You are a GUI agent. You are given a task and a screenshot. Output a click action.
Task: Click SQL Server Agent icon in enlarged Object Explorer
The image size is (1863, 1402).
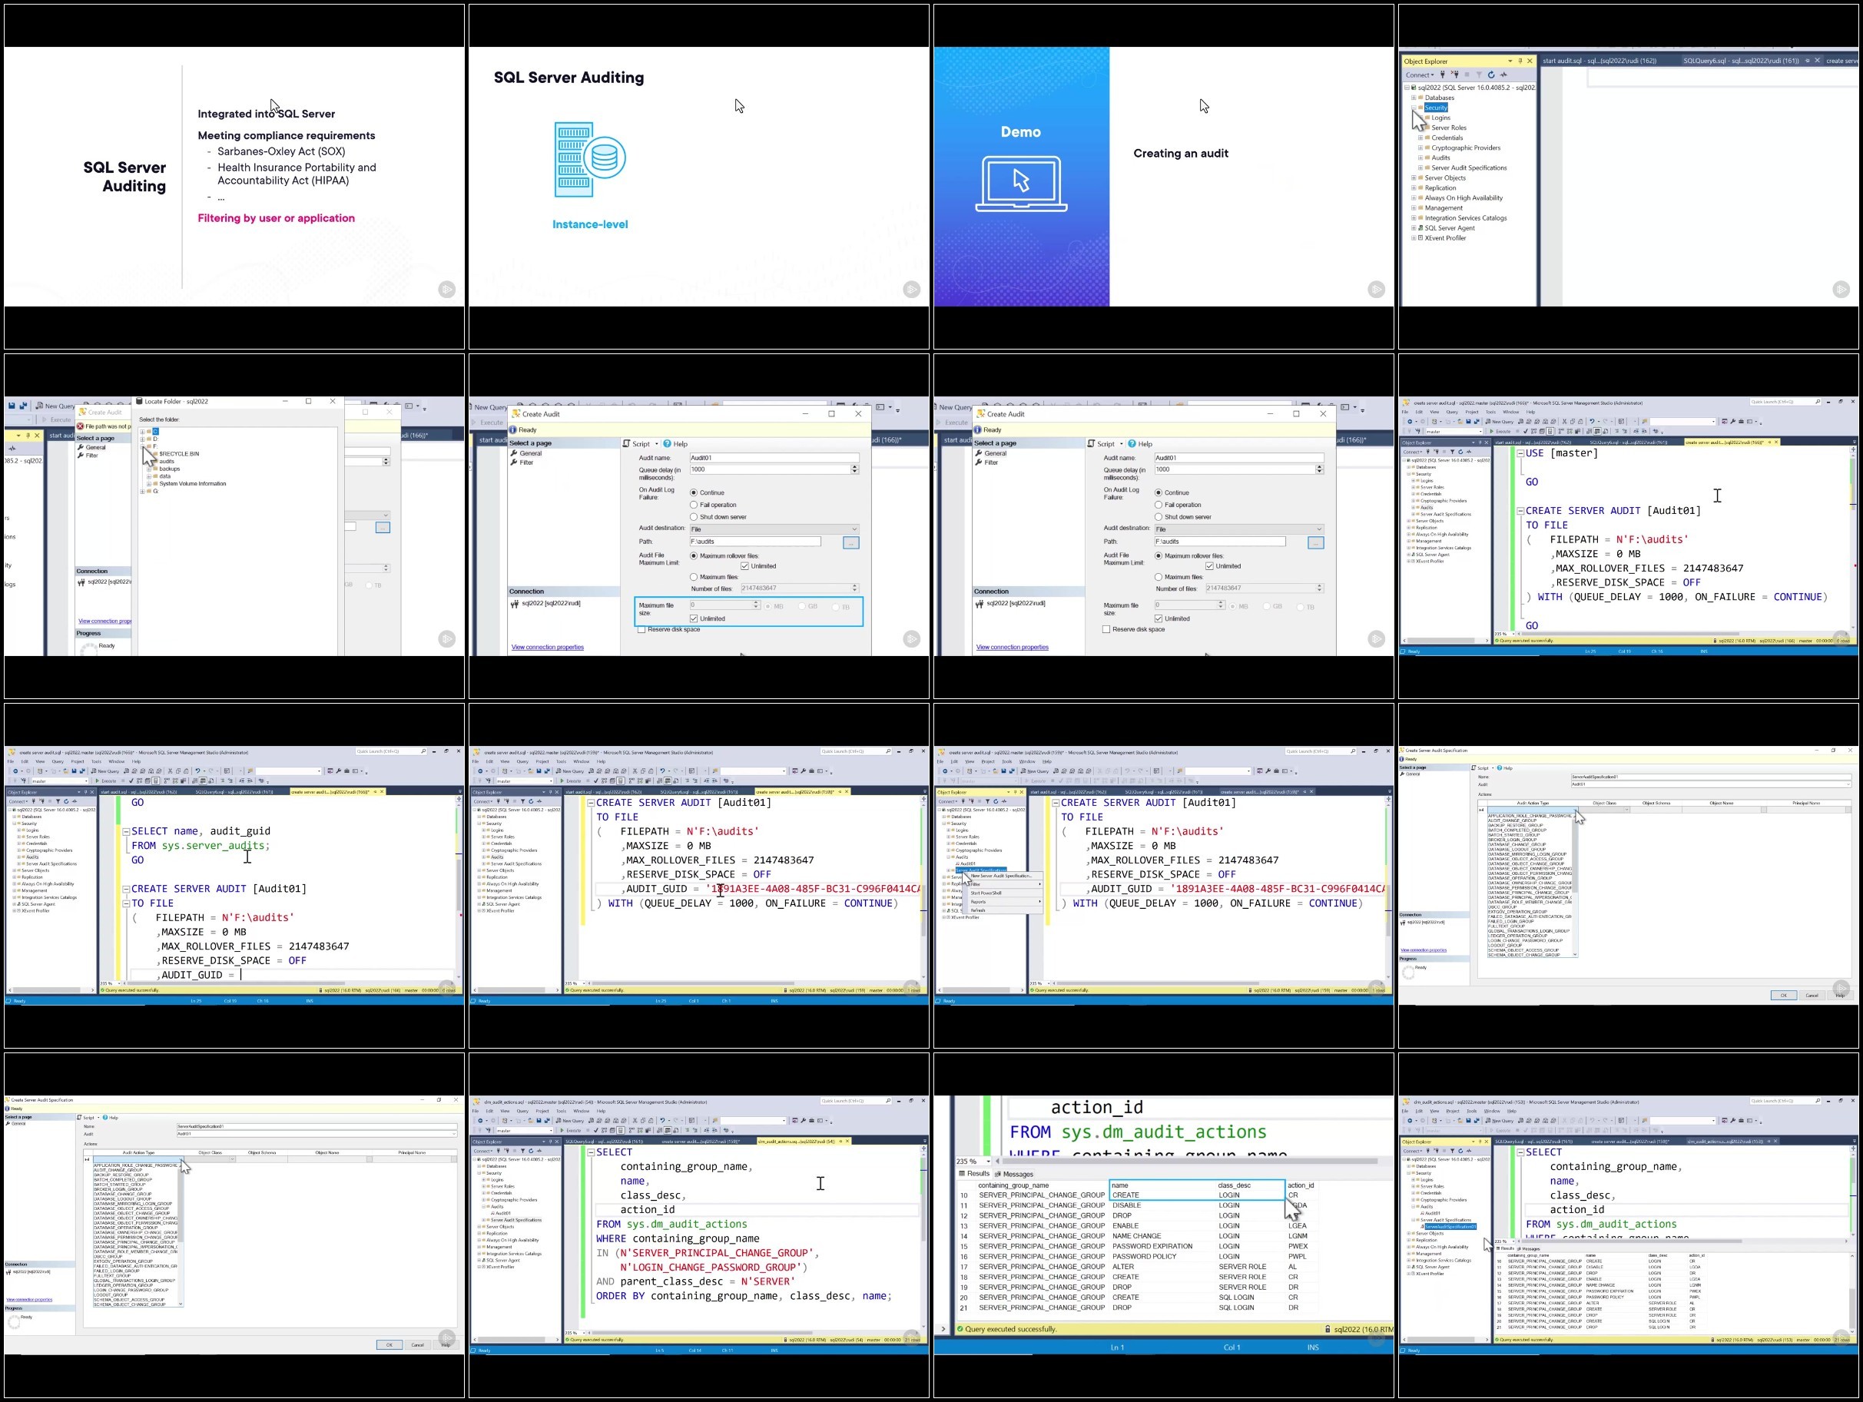click(x=1420, y=227)
